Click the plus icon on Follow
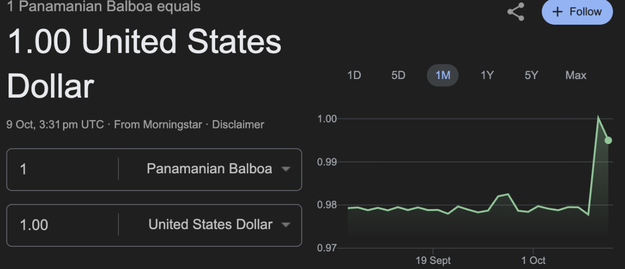This screenshot has width=625, height=269. click(x=557, y=12)
